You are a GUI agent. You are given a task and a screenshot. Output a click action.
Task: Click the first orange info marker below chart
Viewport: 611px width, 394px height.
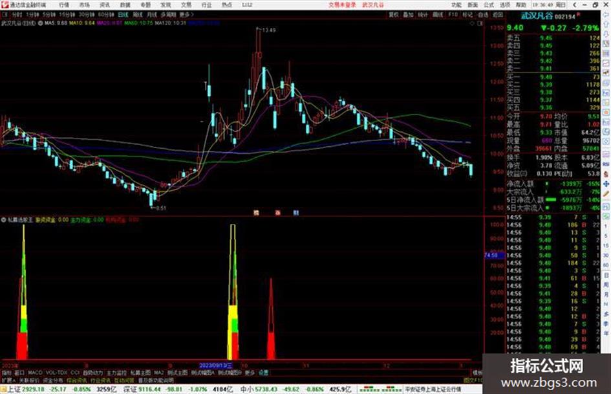256,213
